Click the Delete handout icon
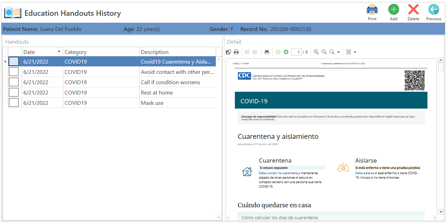The image size is (446, 223). [x=413, y=10]
